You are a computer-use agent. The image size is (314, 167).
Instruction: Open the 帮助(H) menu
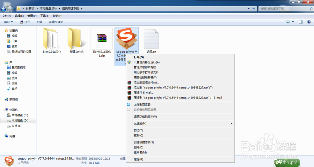pyautogui.click(x=57, y=16)
